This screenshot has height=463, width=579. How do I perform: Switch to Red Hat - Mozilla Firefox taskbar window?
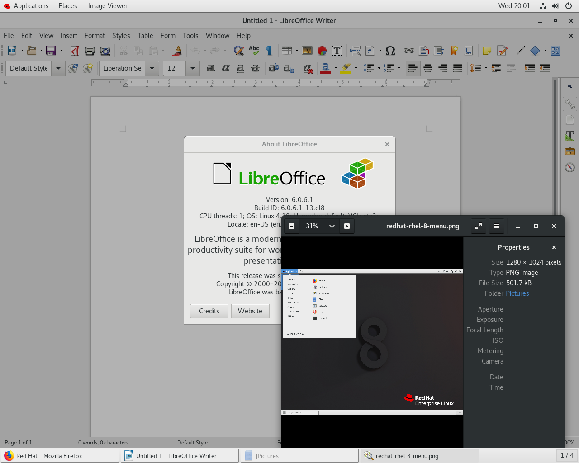click(x=59, y=456)
